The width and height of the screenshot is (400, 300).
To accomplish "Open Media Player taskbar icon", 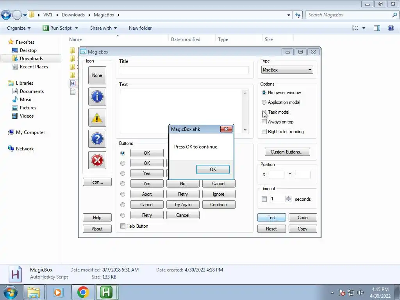I will [58, 292].
